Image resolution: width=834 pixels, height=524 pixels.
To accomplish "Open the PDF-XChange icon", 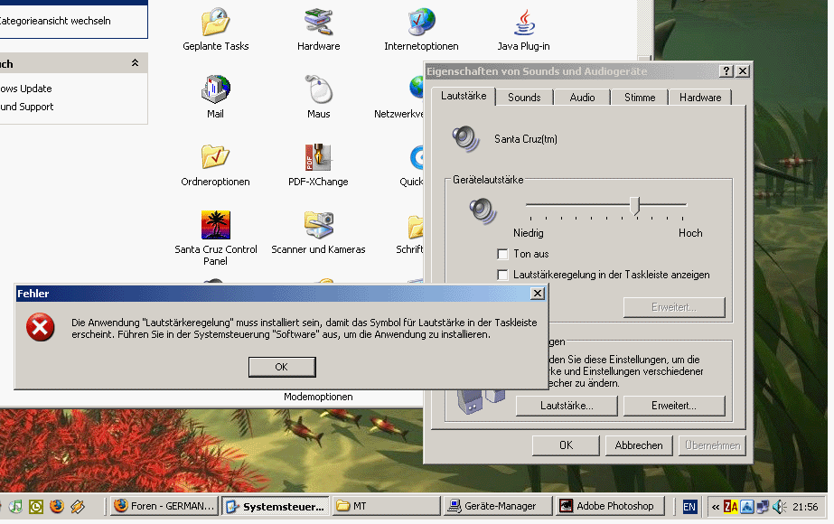I will pyautogui.click(x=318, y=158).
